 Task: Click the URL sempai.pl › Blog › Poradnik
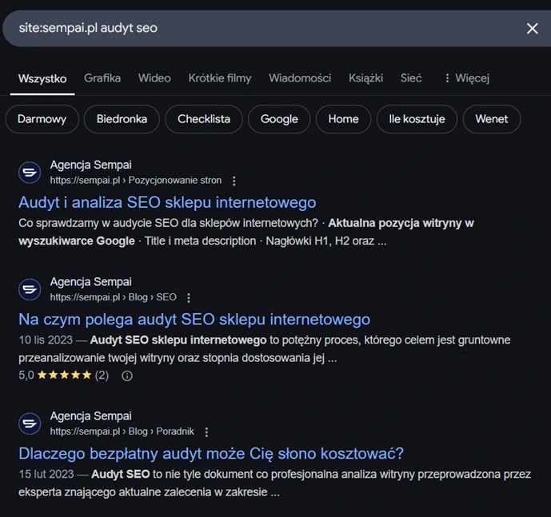pos(122,431)
